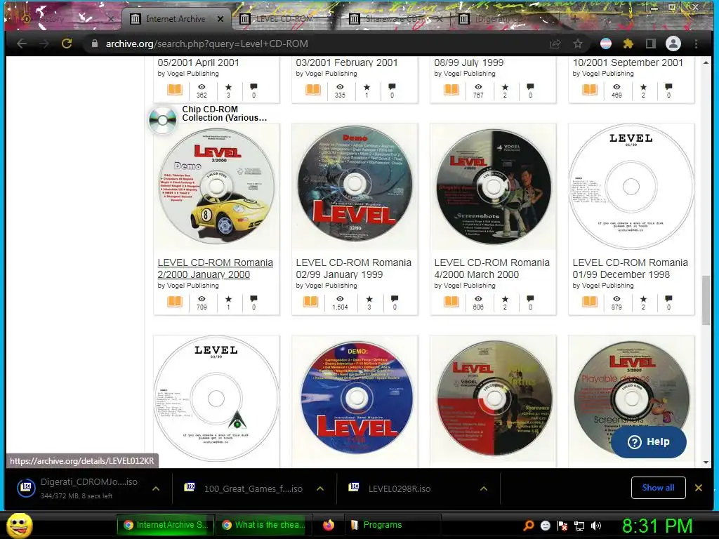719x539 pixels.
Task: Open the browser extensions puzzle icon
Action: tap(628, 44)
